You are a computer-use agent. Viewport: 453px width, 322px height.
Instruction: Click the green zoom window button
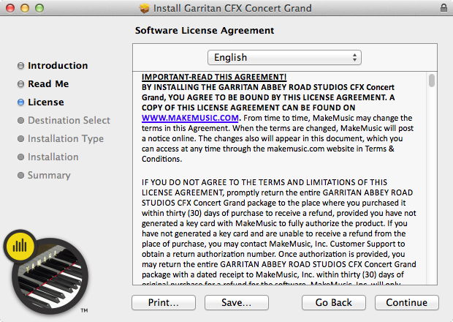(x=39, y=8)
